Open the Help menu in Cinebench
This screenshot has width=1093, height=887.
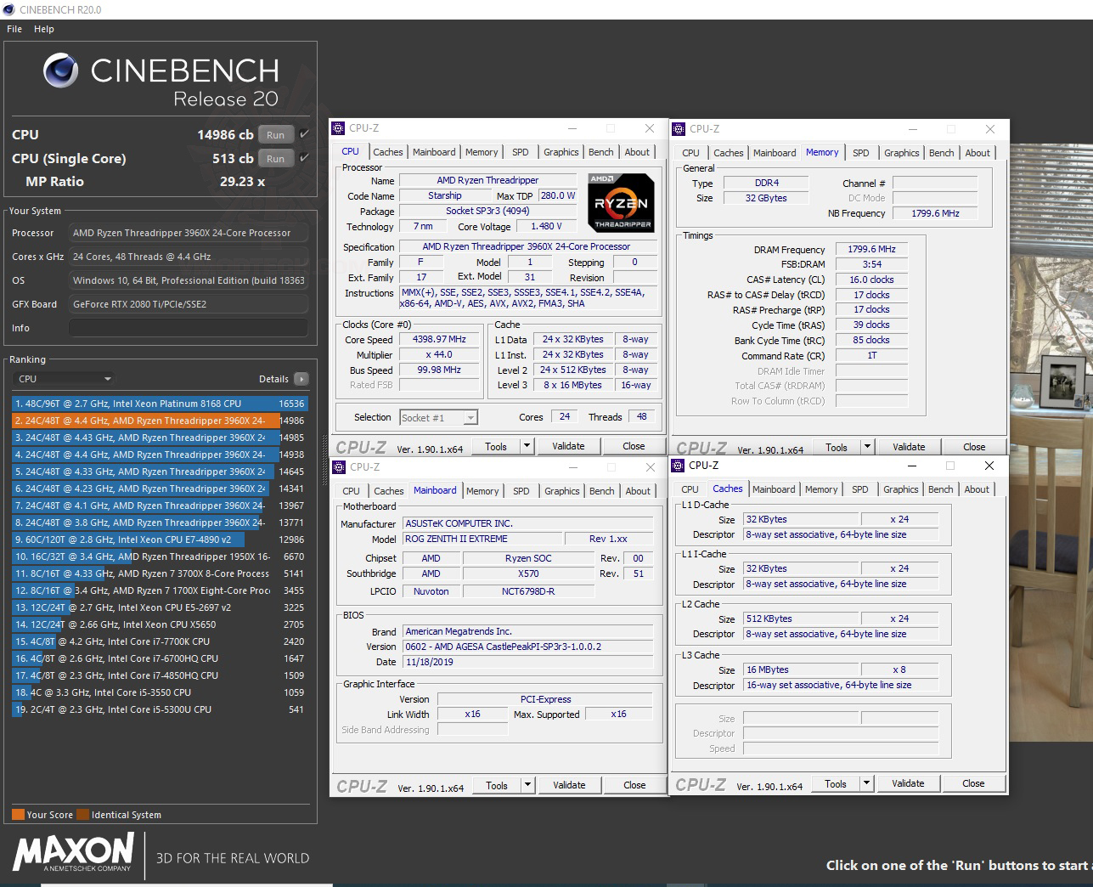tap(43, 28)
